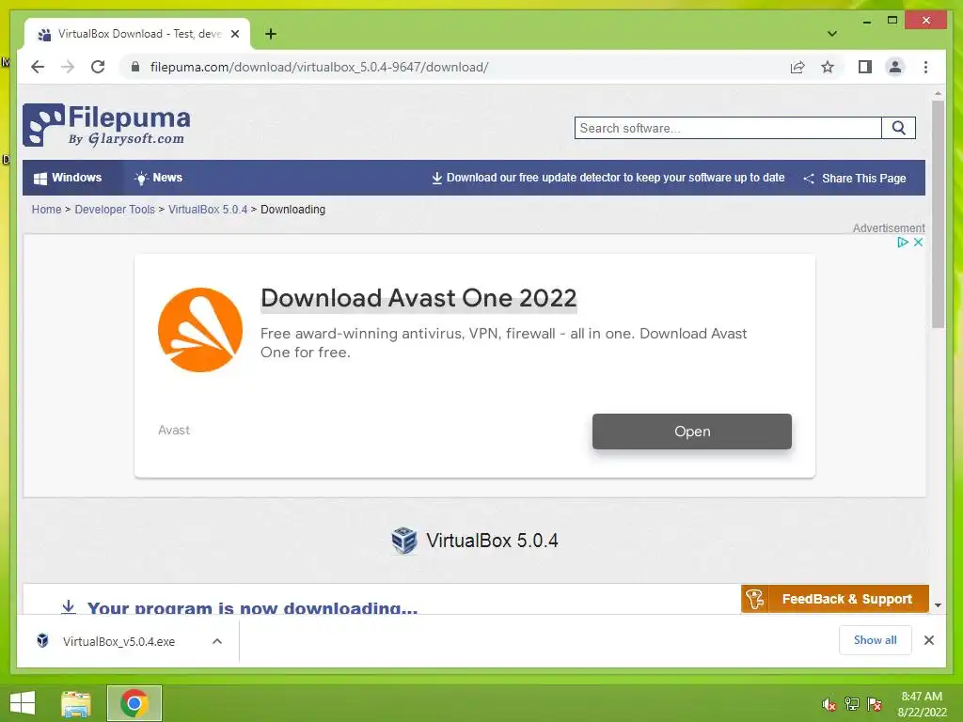This screenshot has width=963, height=722.
Task: View site info via the padlock icon
Action: (x=135, y=67)
